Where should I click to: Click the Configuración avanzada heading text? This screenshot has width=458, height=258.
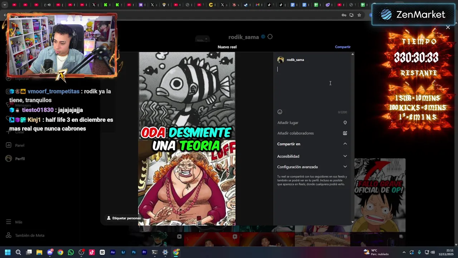297,167
